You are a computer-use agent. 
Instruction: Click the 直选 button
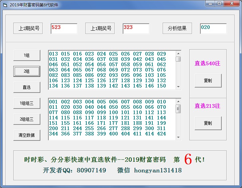coord(27,87)
